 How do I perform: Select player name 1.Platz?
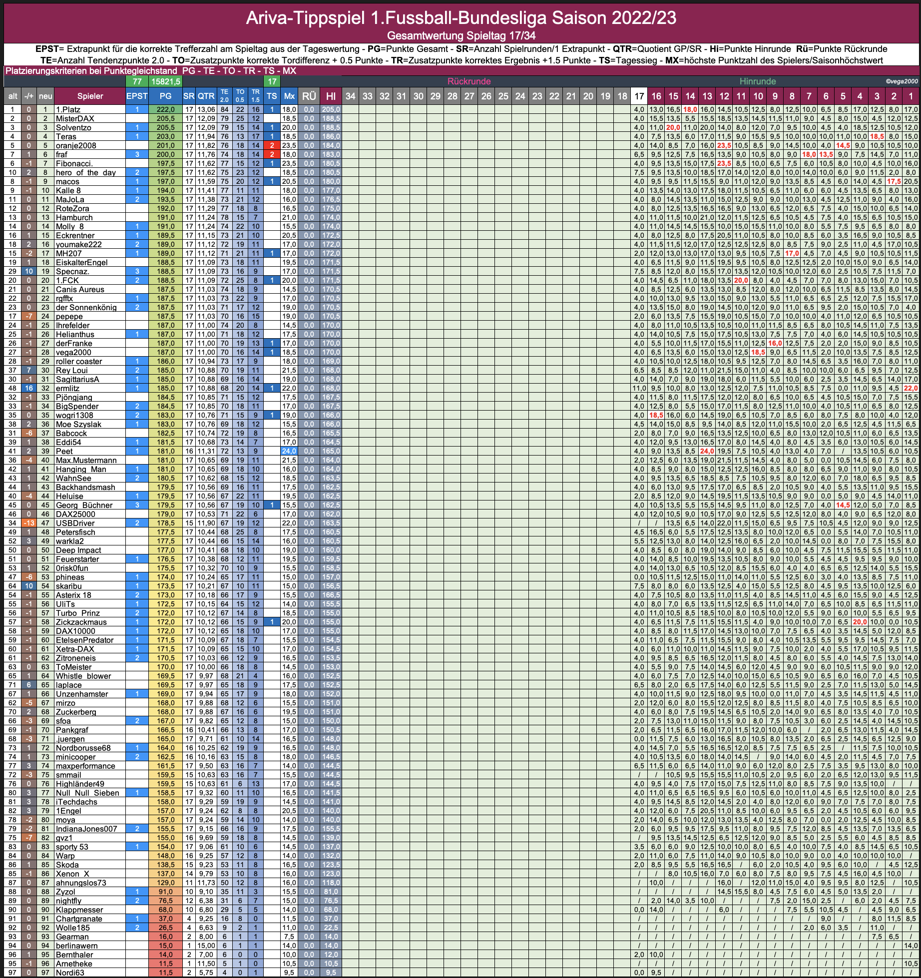(68, 109)
